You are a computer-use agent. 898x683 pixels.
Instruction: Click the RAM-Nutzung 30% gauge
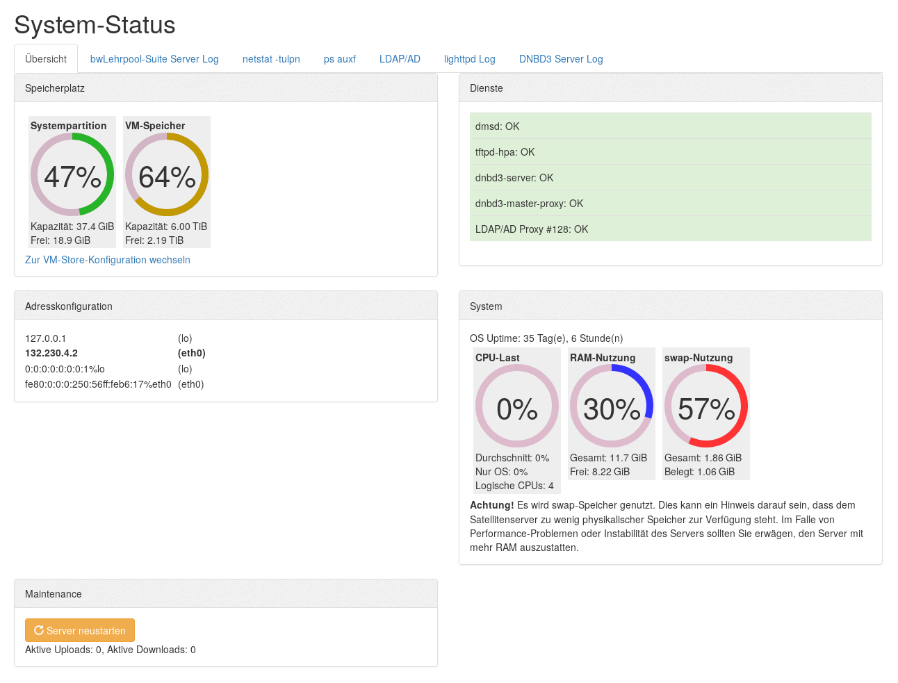[612, 406]
